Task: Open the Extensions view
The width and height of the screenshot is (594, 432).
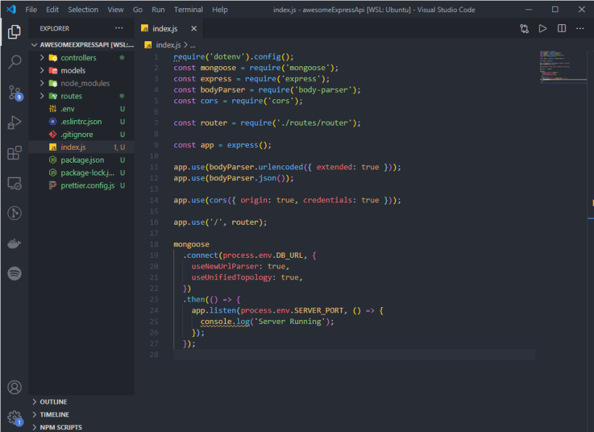Action: pos(14,153)
